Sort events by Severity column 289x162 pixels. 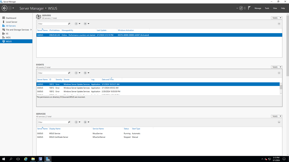tap(59, 80)
